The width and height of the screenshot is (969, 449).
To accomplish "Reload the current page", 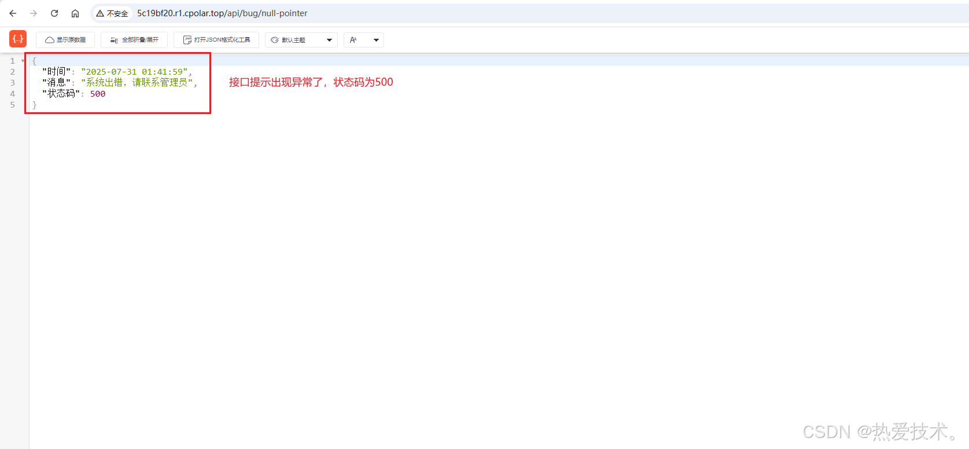I will [x=54, y=13].
